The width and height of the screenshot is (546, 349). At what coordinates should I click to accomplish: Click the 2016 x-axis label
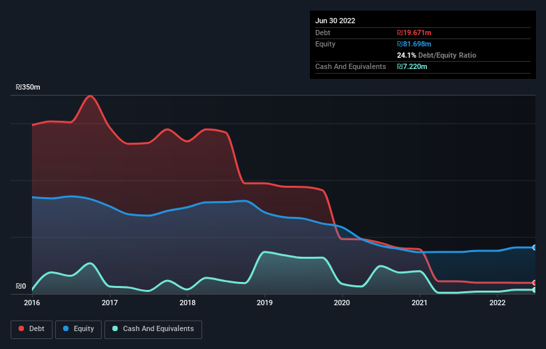point(32,303)
